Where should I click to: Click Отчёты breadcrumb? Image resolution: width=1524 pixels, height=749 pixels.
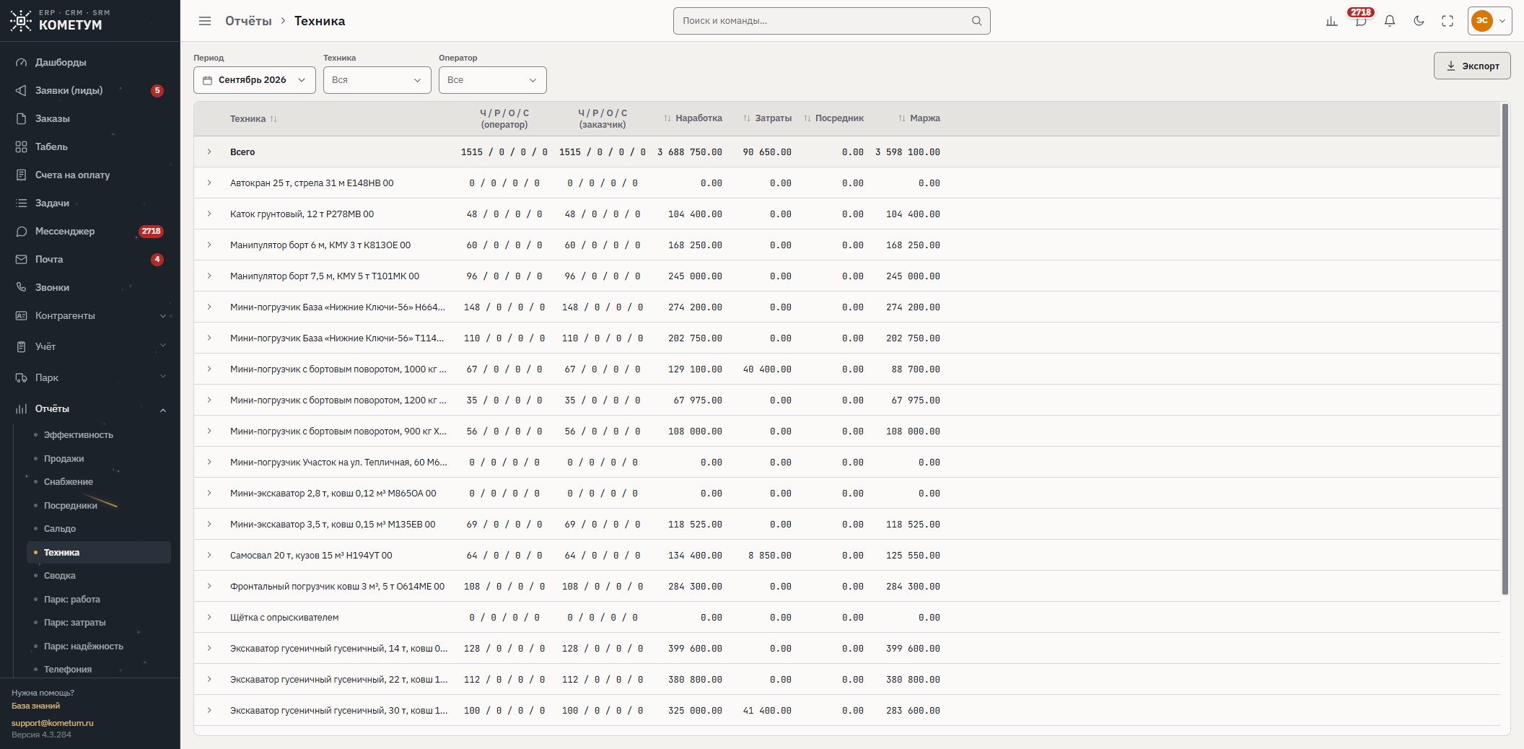point(248,21)
